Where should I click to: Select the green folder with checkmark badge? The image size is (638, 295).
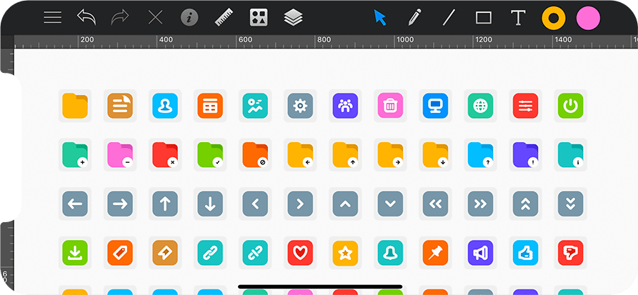[x=210, y=154]
